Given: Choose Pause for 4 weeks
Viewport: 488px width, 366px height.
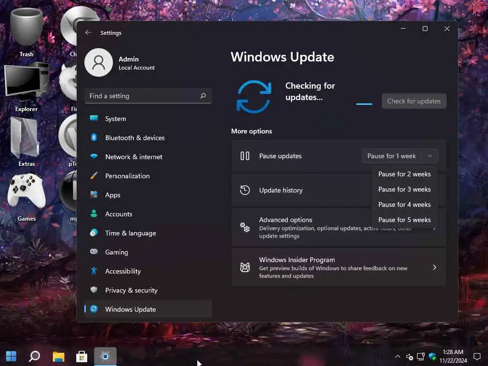Looking at the screenshot, I should 404,204.
